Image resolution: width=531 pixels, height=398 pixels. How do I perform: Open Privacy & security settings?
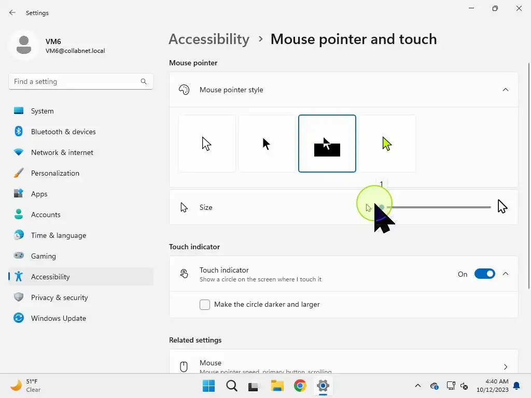pos(81,297)
